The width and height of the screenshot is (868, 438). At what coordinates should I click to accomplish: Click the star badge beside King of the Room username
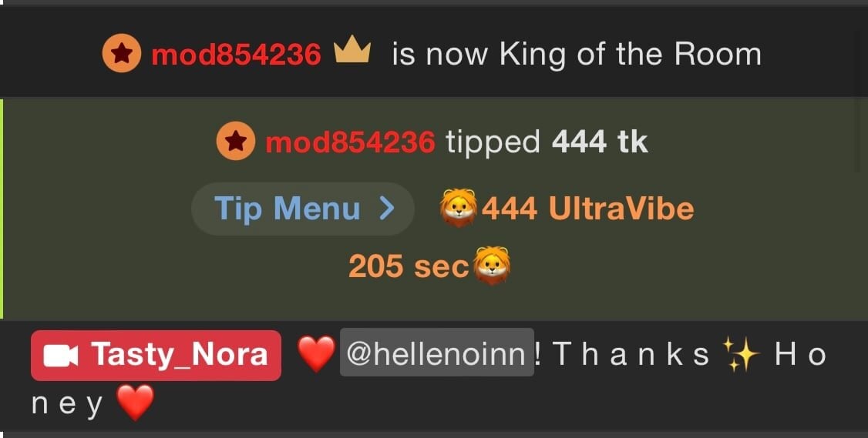[x=122, y=53]
